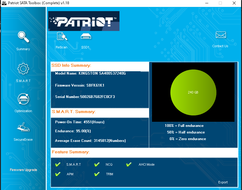Click the ReScan document icon
The width and height of the screenshot is (242, 190).
coord(62,36)
